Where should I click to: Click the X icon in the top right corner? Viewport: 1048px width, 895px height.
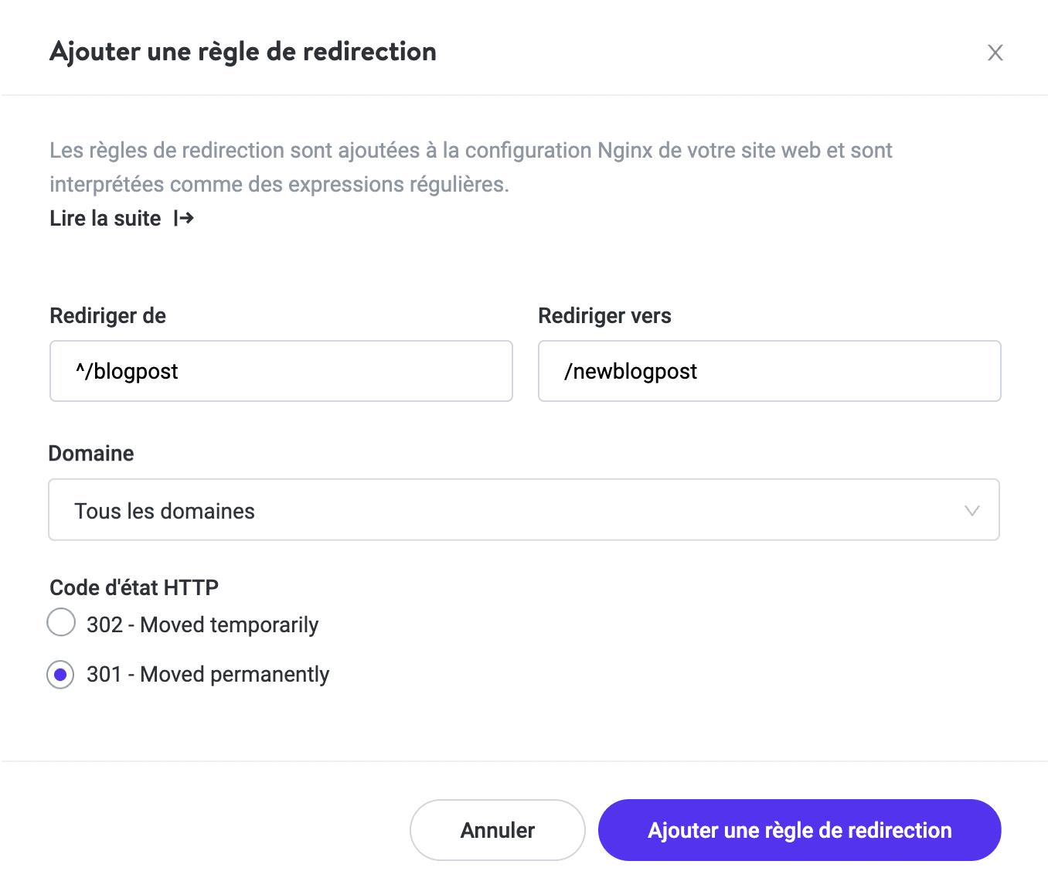tap(995, 53)
